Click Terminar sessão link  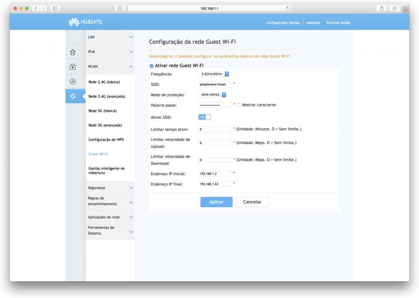click(338, 23)
